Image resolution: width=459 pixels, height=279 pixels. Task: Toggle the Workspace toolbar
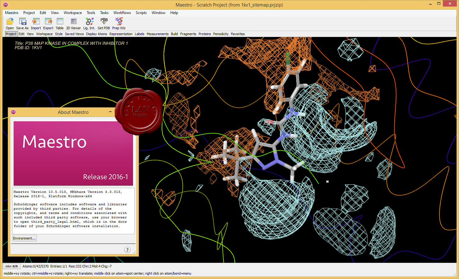pyautogui.click(x=44, y=34)
